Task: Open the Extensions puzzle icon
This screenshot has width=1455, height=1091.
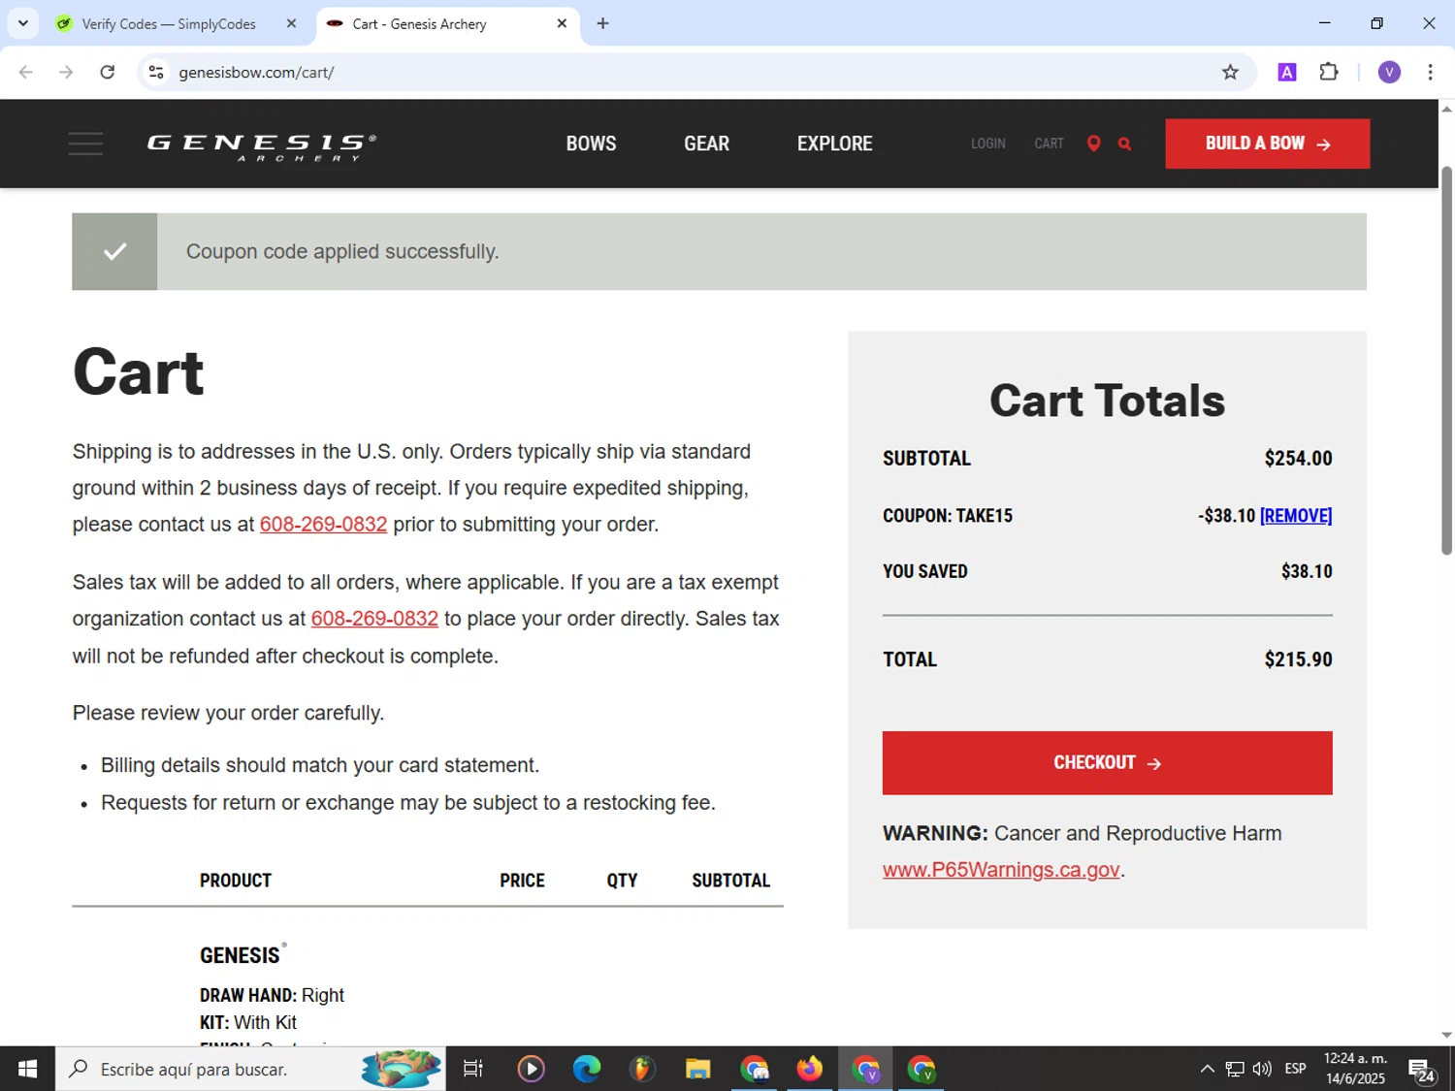Action: [x=1329, y=72]
